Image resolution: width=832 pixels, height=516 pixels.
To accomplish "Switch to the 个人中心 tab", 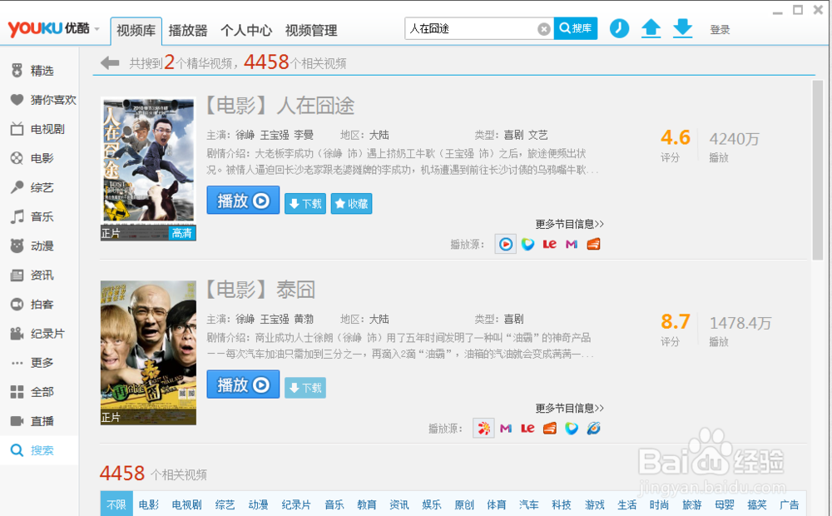I will pos(246,31).
